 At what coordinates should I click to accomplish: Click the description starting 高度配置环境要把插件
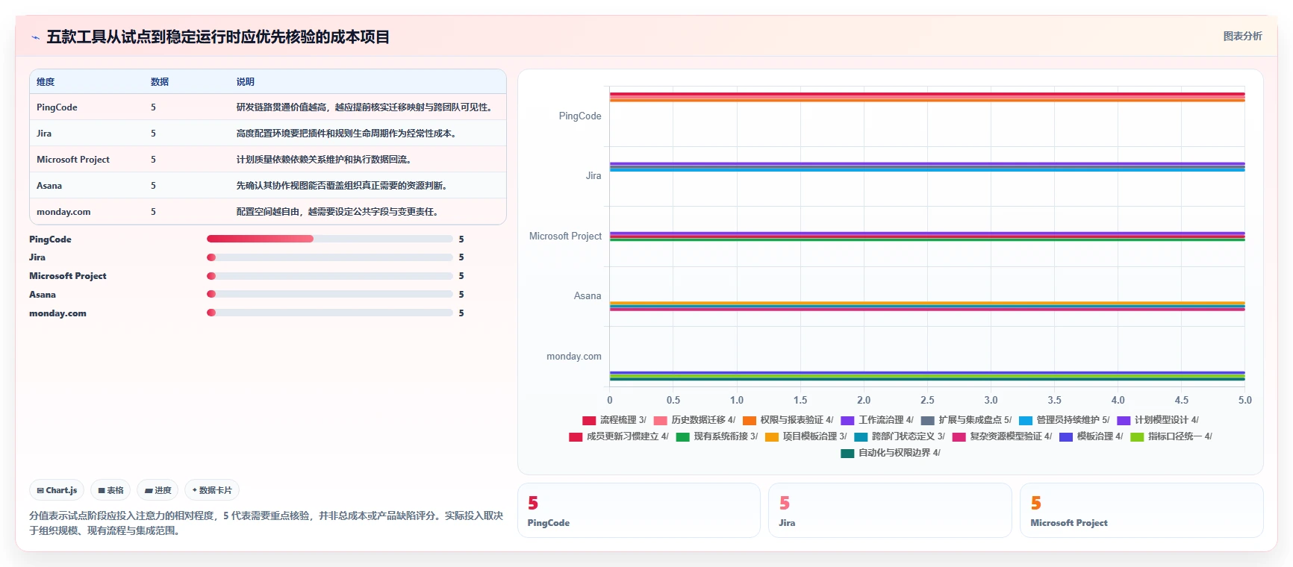point(346,134)
